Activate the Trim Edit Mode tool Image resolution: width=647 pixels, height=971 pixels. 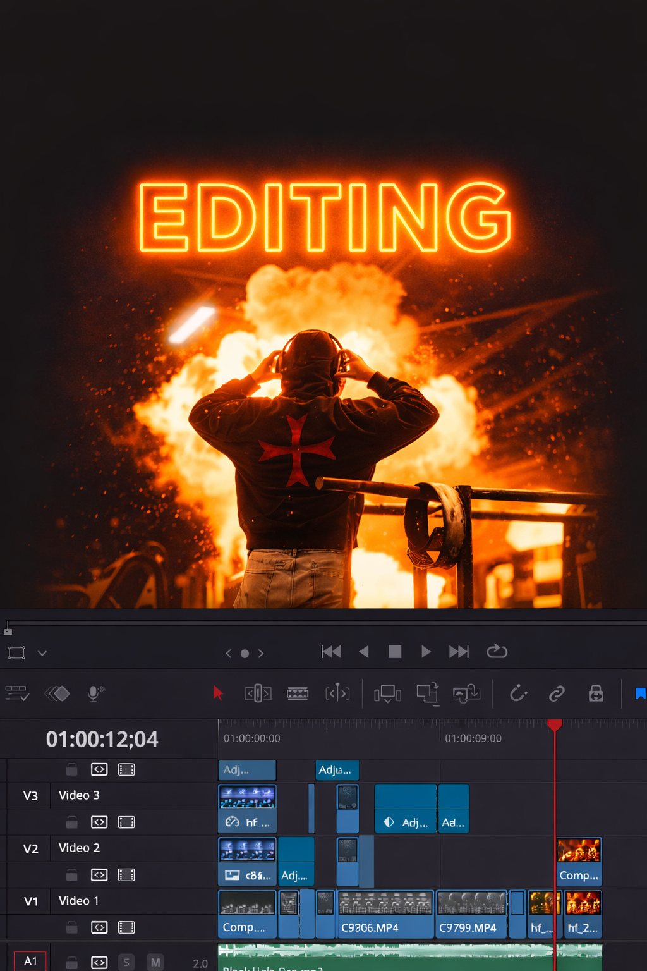click(258, 693)
